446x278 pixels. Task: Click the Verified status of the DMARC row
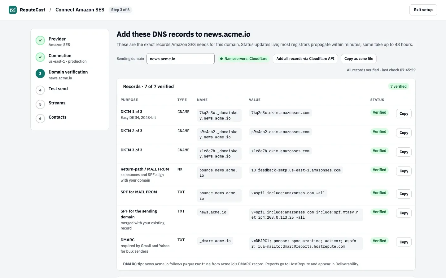coord(379,241)
